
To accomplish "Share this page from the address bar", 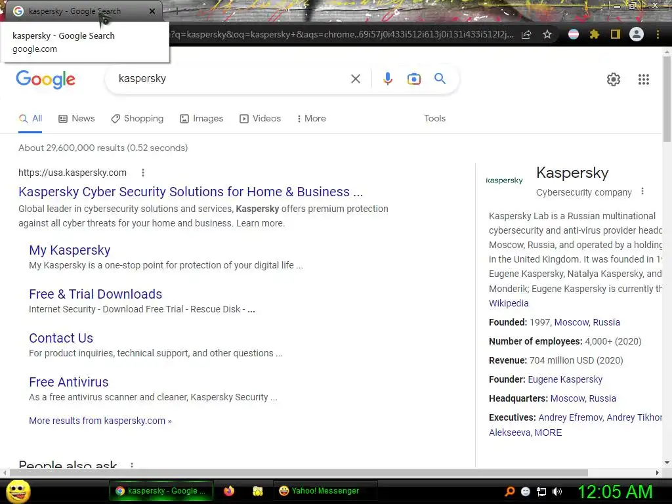I will (526, 34).
